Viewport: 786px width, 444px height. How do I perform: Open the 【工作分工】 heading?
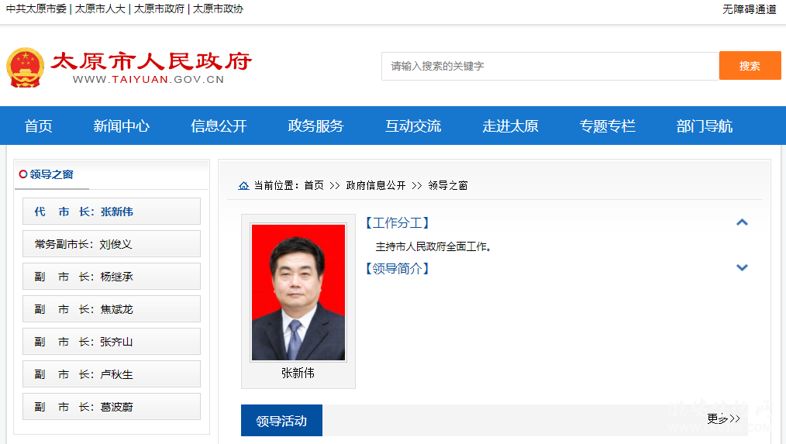coord(396,223)
